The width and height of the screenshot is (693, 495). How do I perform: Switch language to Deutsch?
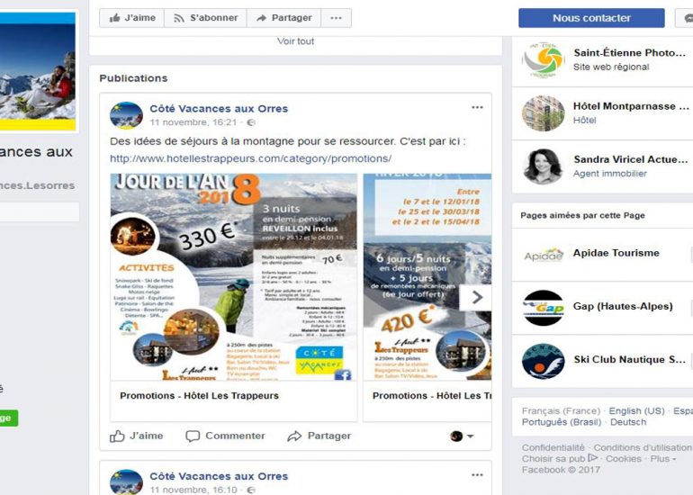point(628,422)
